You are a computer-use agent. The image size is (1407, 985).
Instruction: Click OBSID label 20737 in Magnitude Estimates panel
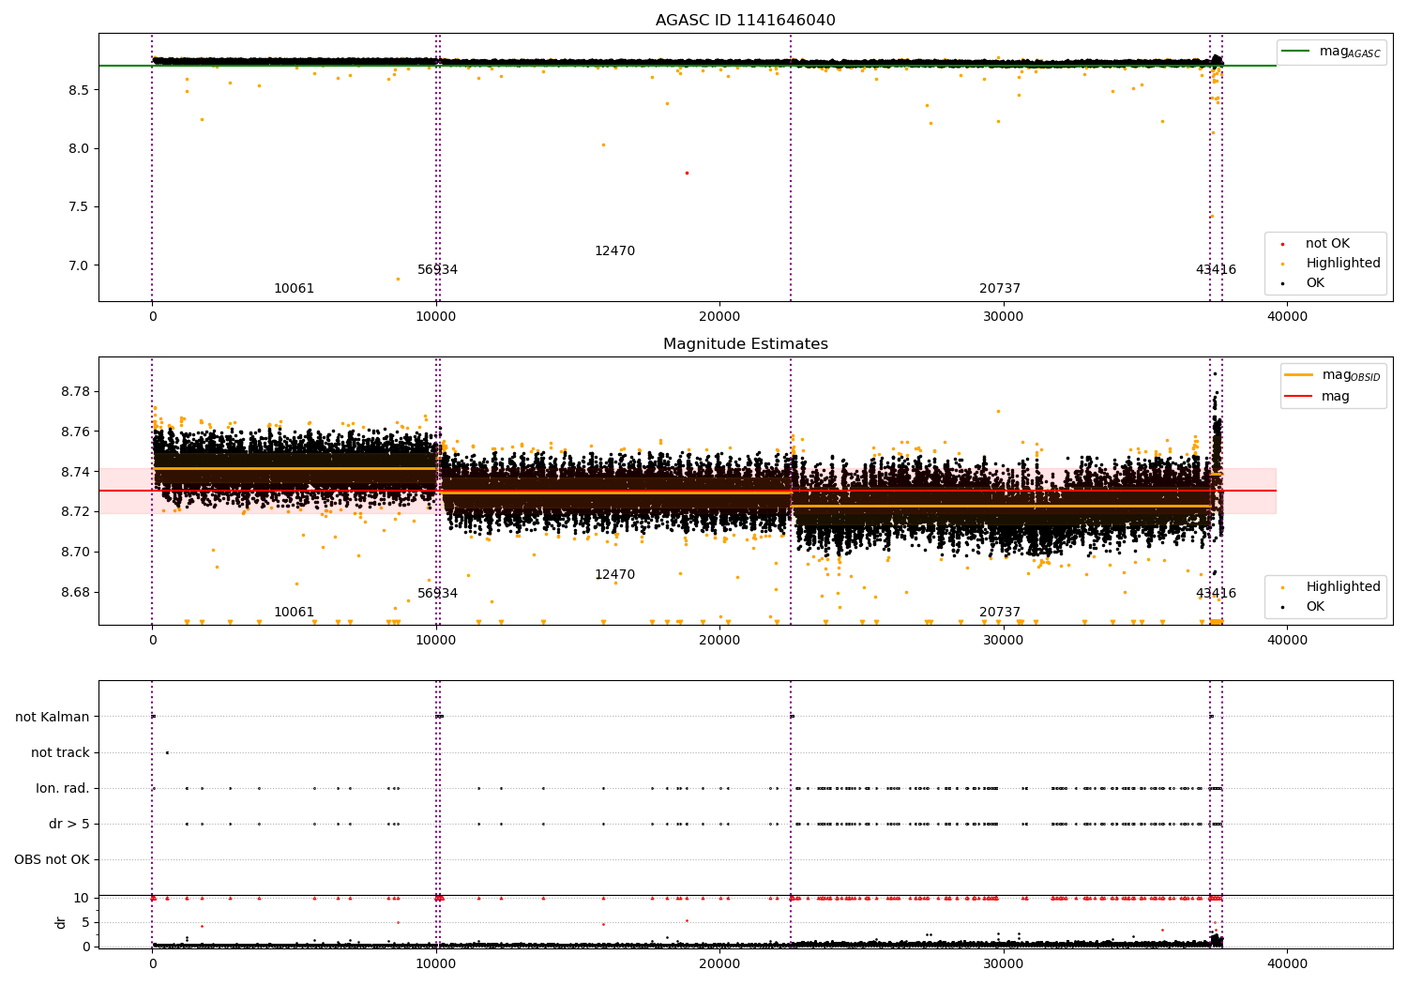pos(1000,613)
